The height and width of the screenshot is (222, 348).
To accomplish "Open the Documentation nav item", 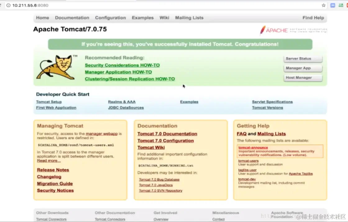I will tap(72, 18).
